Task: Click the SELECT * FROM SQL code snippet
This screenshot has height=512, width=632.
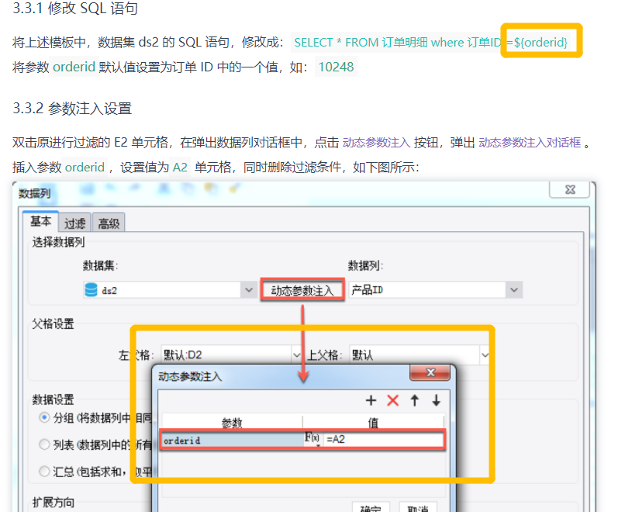Action: 430,43
